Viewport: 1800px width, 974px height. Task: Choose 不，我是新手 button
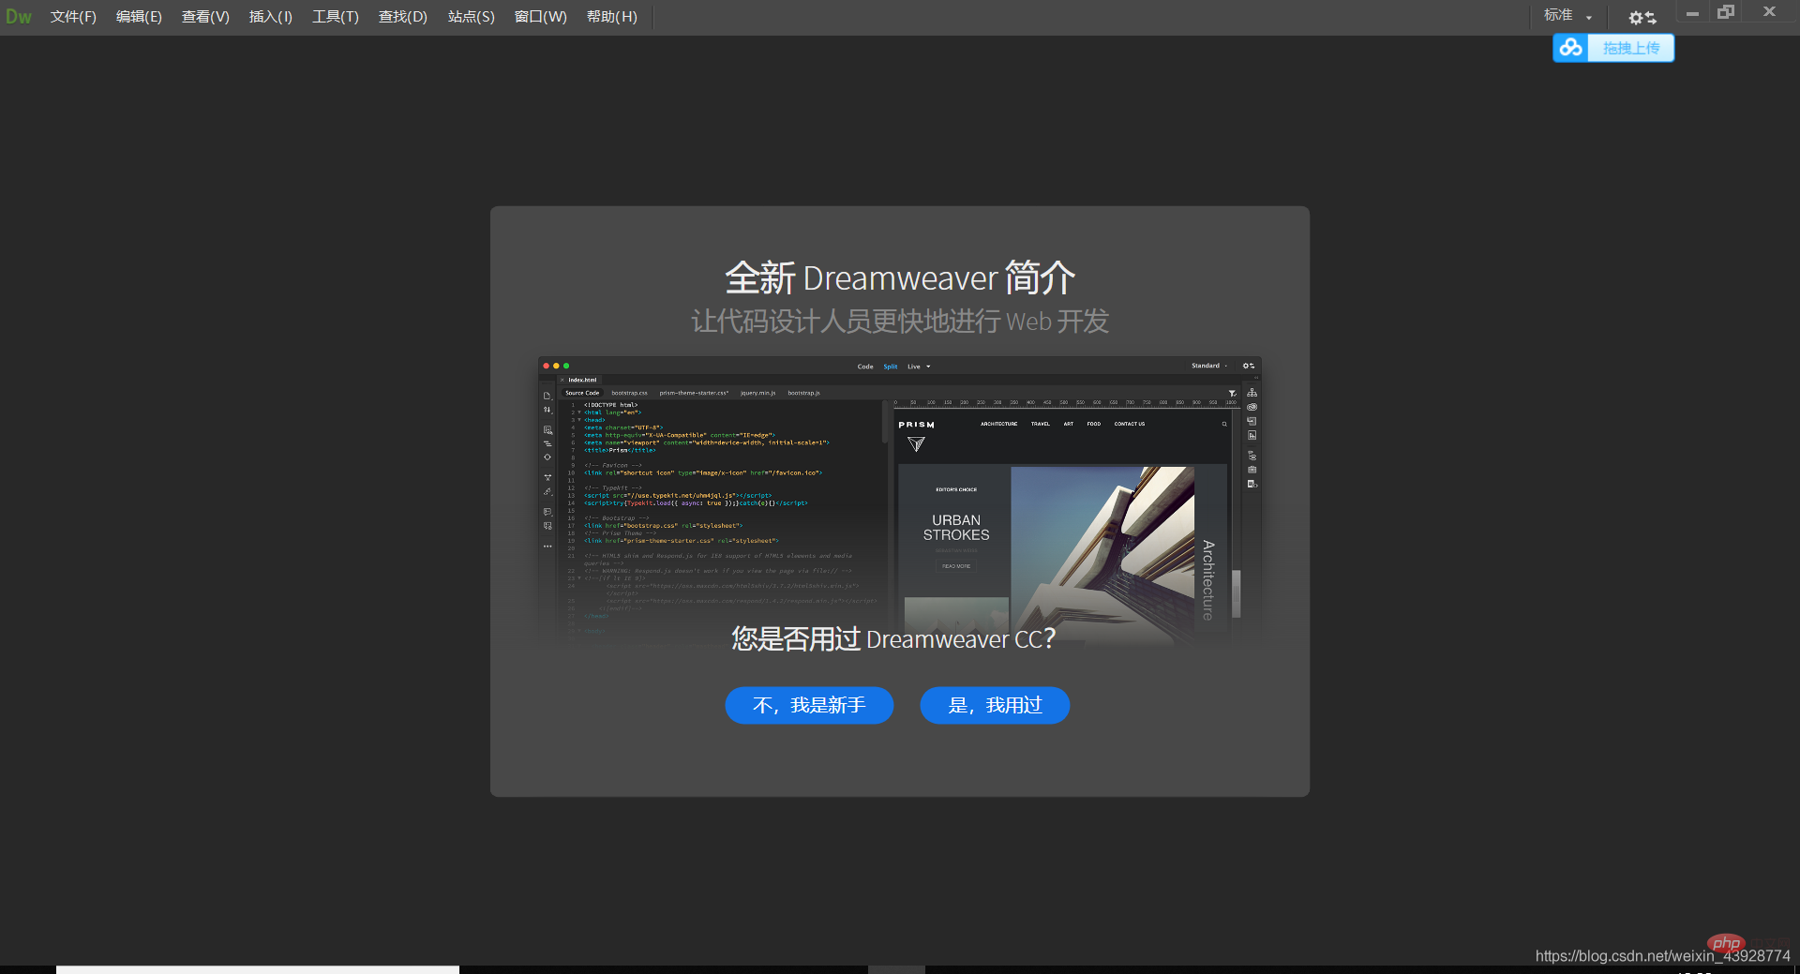(809, 705)
